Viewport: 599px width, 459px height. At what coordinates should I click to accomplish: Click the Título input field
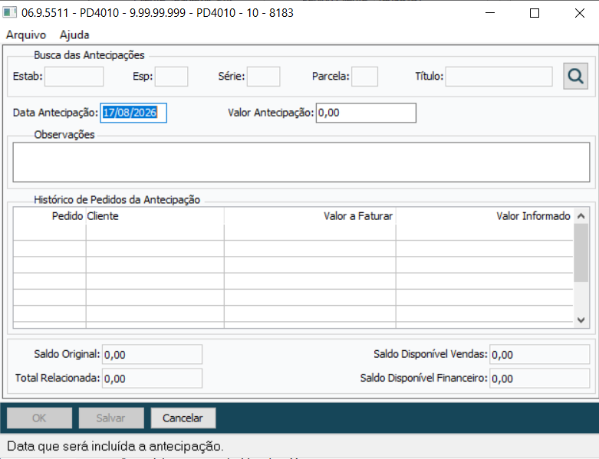(499, 77)
